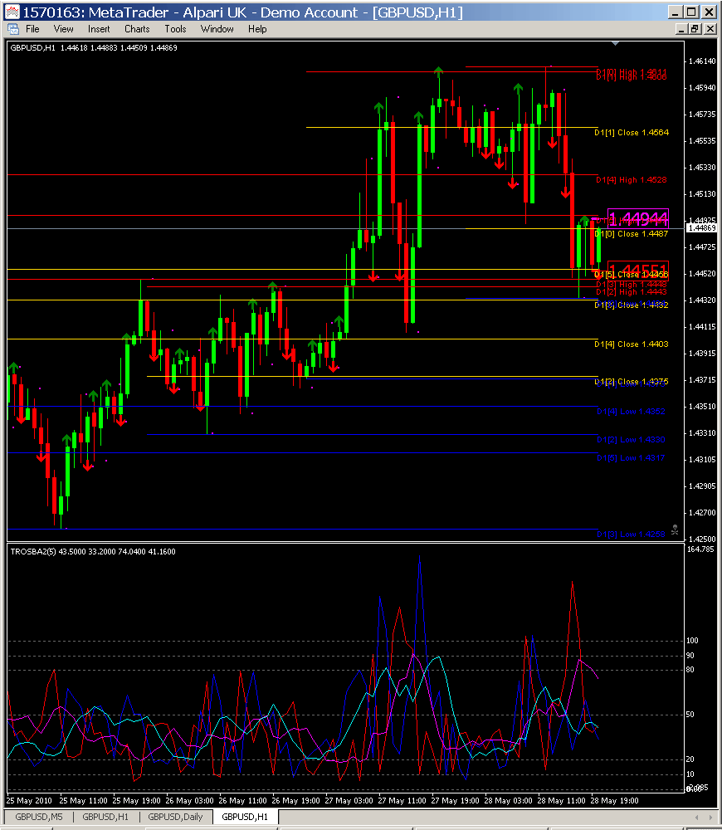Restore the inner chart window
The height and width of the screenshot is (830, 722).
695,29
